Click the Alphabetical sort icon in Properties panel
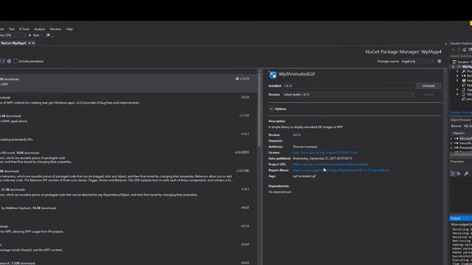Screen dimensions: 472x265 (459, 174)
